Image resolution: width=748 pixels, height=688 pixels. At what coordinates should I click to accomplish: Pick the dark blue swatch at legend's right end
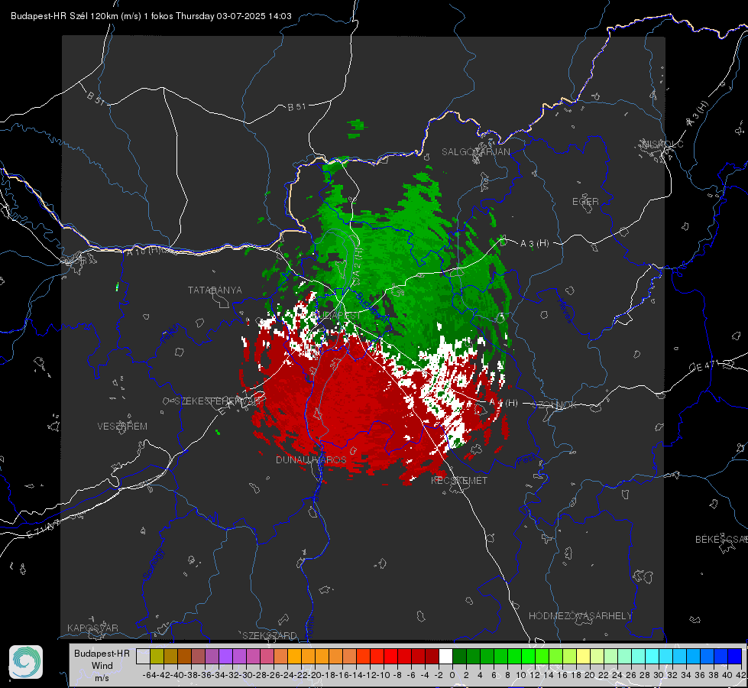(735, 656)
